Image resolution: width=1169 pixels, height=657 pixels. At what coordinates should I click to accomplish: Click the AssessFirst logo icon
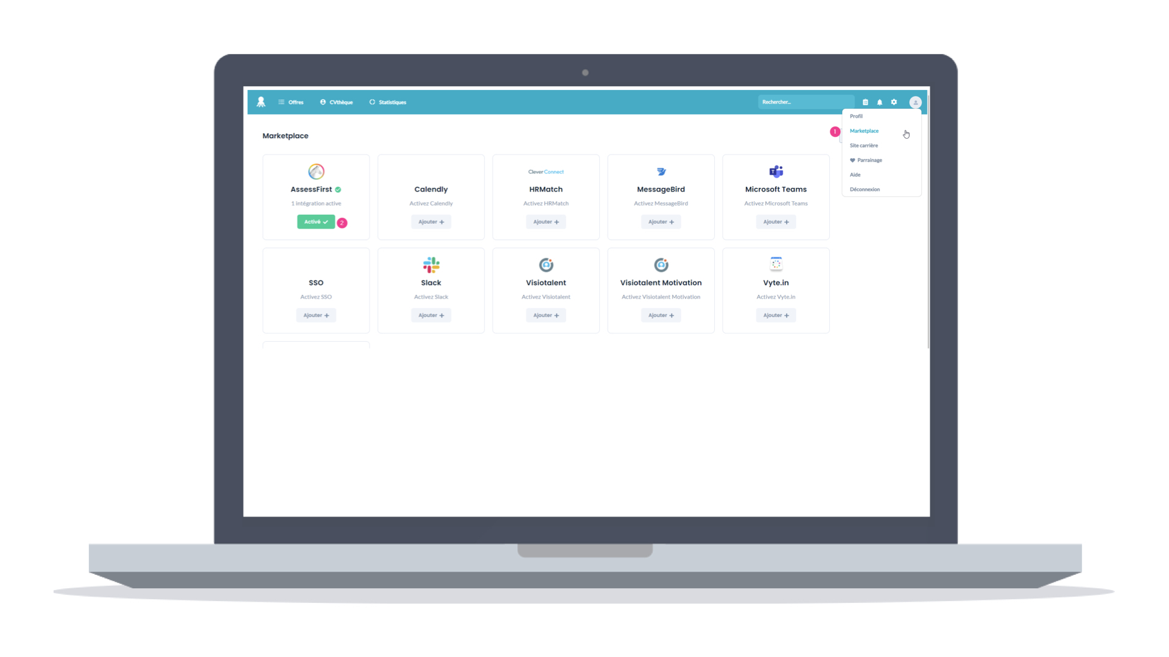click(316, 172)
